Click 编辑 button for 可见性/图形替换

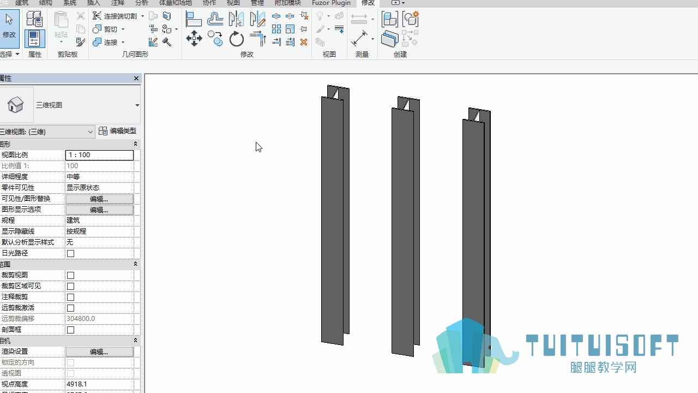(x=99, y=199)
